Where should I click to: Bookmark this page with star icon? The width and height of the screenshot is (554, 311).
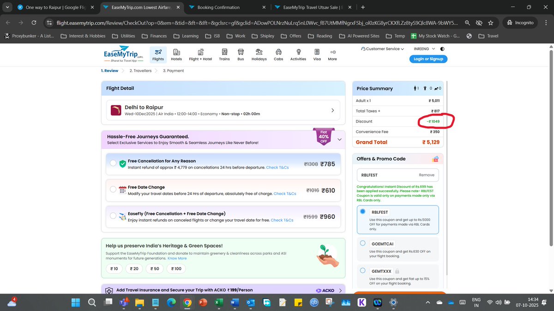[490, 22]
